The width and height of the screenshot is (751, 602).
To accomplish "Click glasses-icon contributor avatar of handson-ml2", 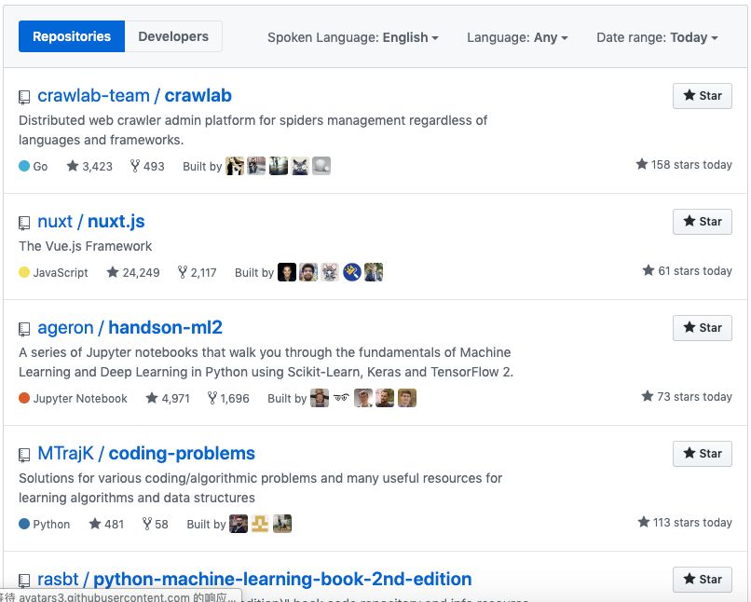I will click(342, 398).
